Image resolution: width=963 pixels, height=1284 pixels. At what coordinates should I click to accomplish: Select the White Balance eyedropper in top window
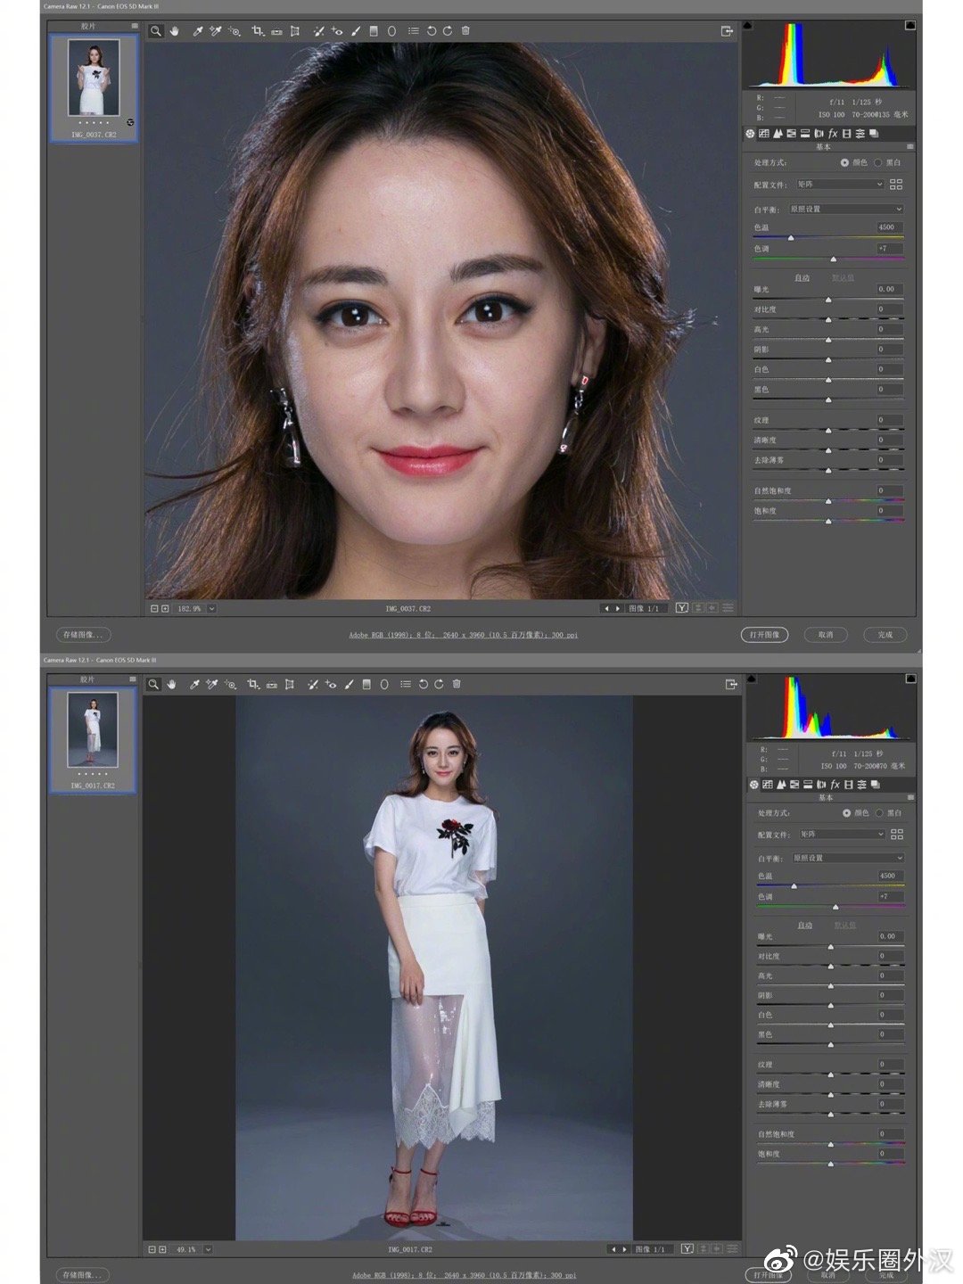(x=198, y=31)
